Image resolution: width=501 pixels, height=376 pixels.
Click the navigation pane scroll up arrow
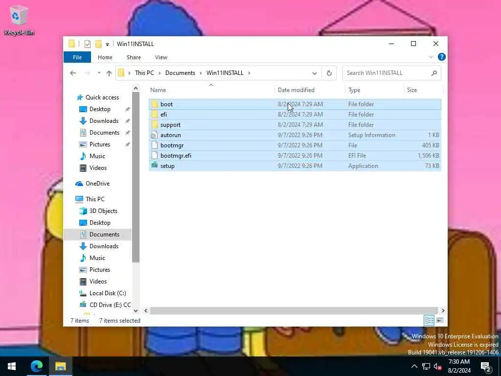point(136,88)
